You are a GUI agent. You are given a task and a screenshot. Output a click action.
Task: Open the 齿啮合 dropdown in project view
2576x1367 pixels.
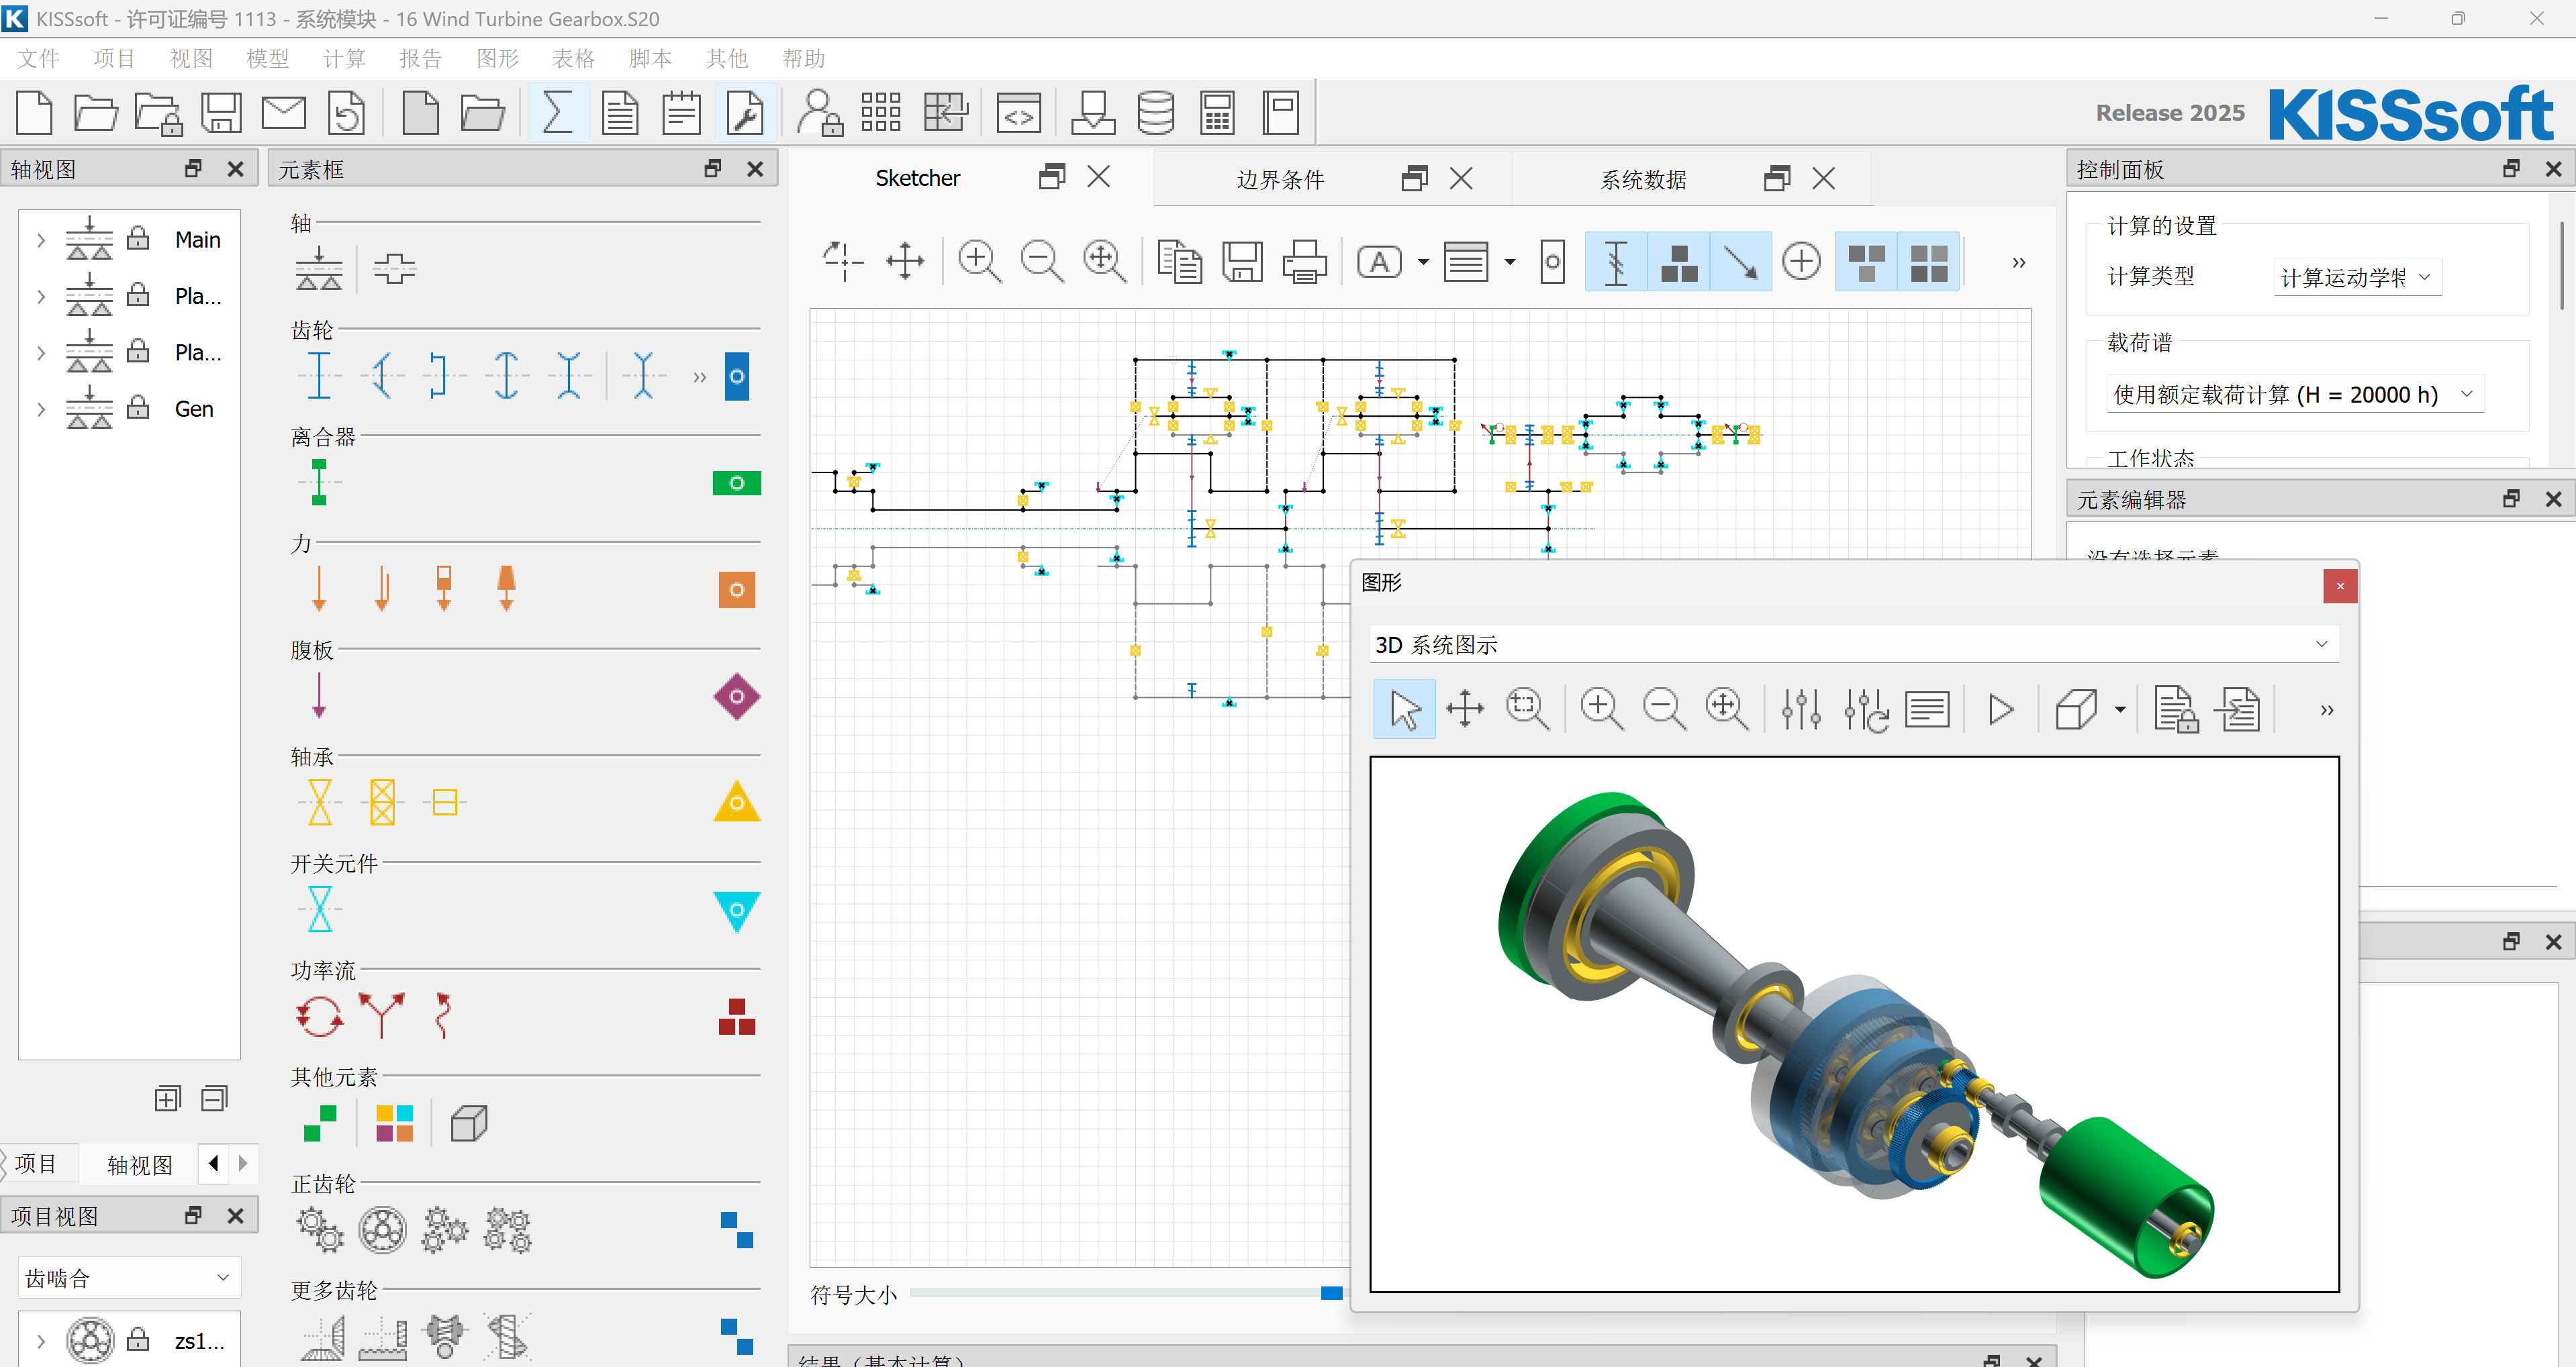click(129, 1277)
